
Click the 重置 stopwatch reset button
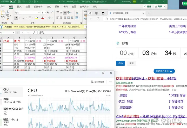pyautogui.click(x=131, y=63)
